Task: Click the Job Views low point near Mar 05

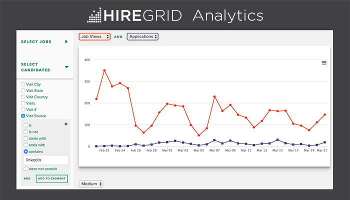Action: (198, 135)
